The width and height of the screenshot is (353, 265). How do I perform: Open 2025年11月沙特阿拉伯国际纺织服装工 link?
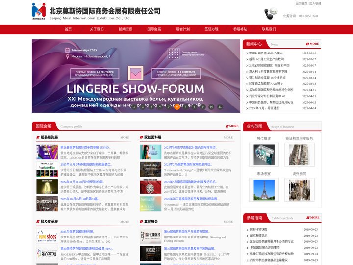pos(86,164)
